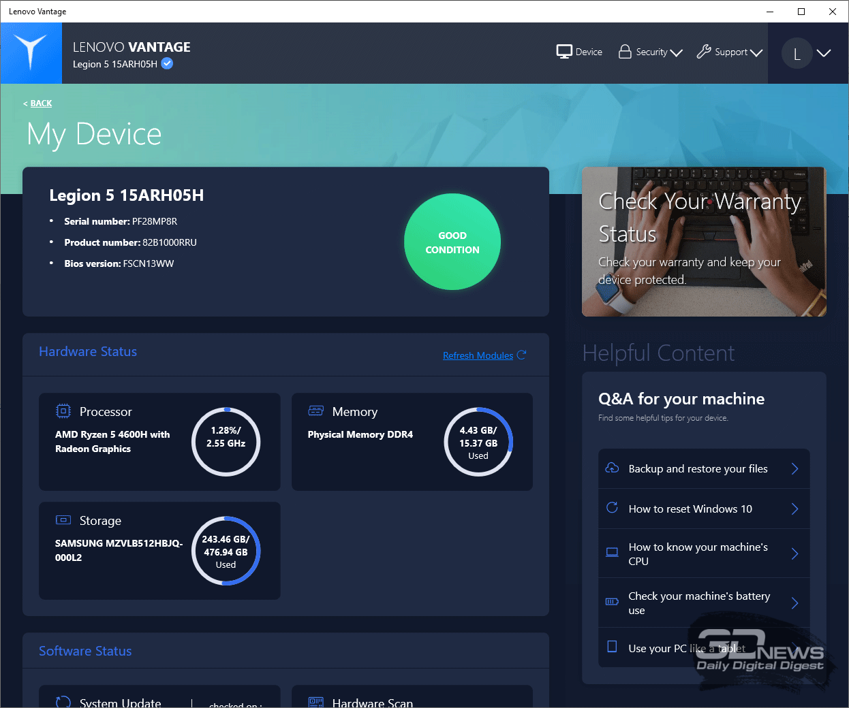Click the Lenovo Vantage logo icon
Image resolution: width=849 pixels, height=708 pixels.
pos(31,53)
